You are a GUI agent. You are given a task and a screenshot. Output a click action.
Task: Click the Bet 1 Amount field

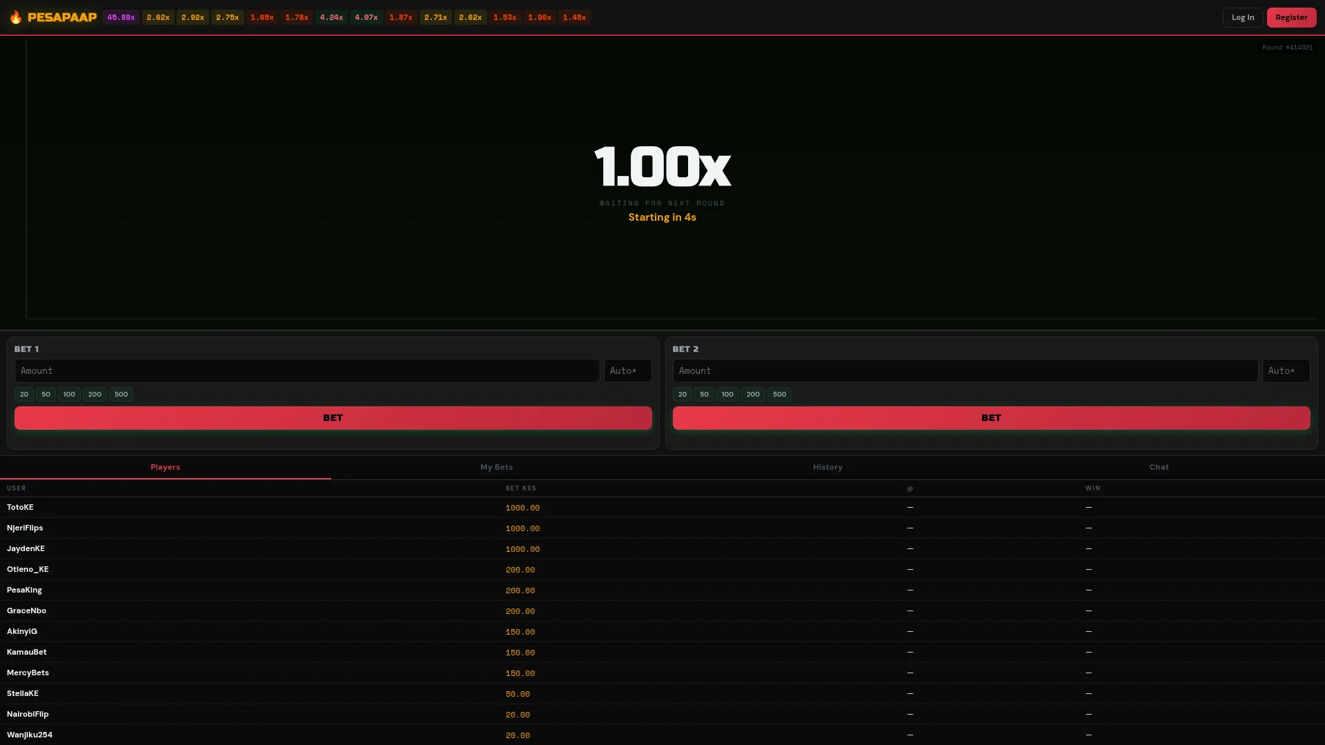(307, 370)
